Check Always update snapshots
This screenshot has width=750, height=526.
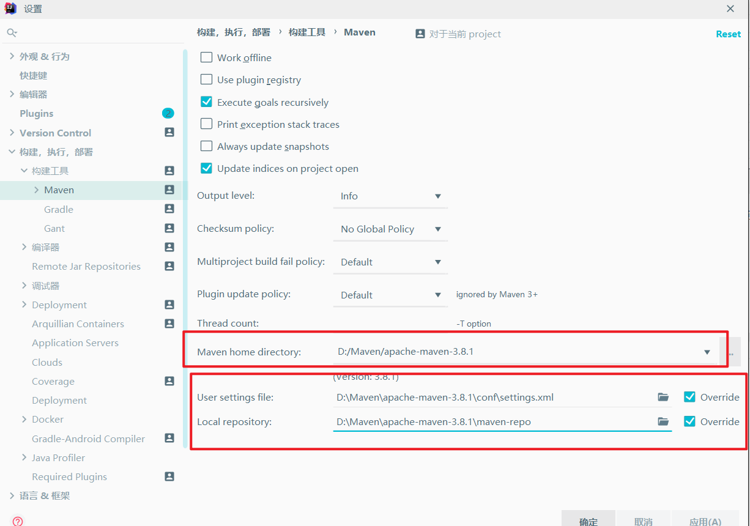(x=207, y=146)
